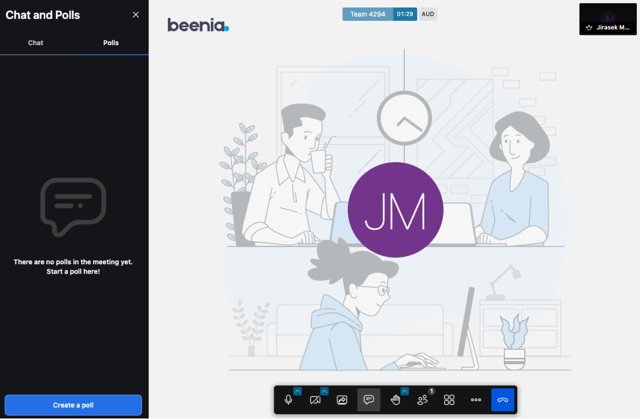Viewport: 640px width, 419px height.
Task: Click the AUD audio-only label
Action: point(428,15)
